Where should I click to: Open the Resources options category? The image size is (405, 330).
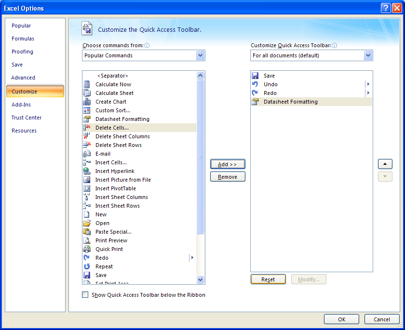24,131
